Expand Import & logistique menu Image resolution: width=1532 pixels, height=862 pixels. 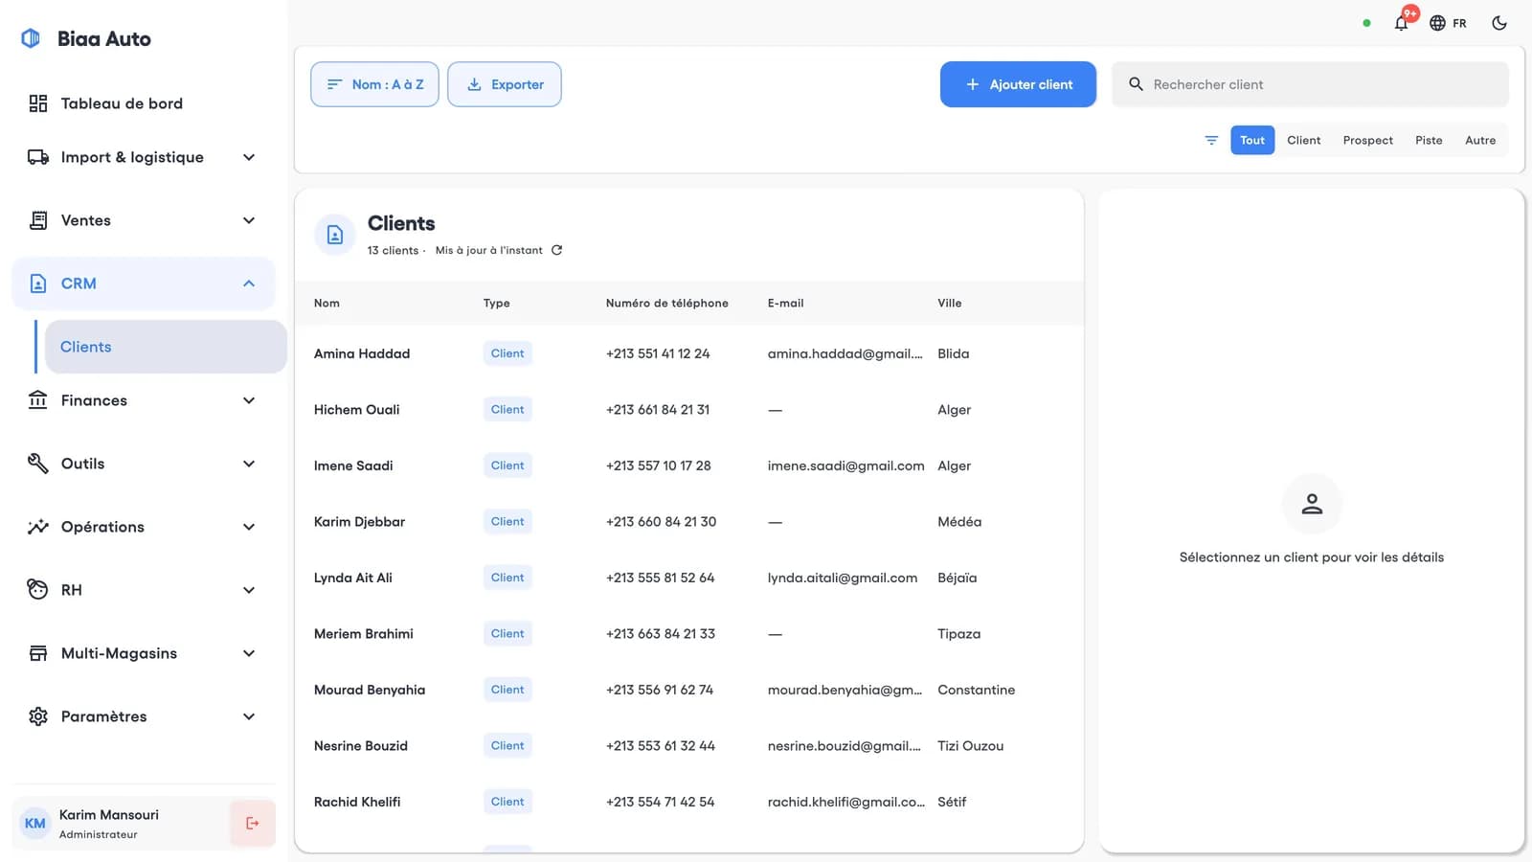click(x=144, y=157)
